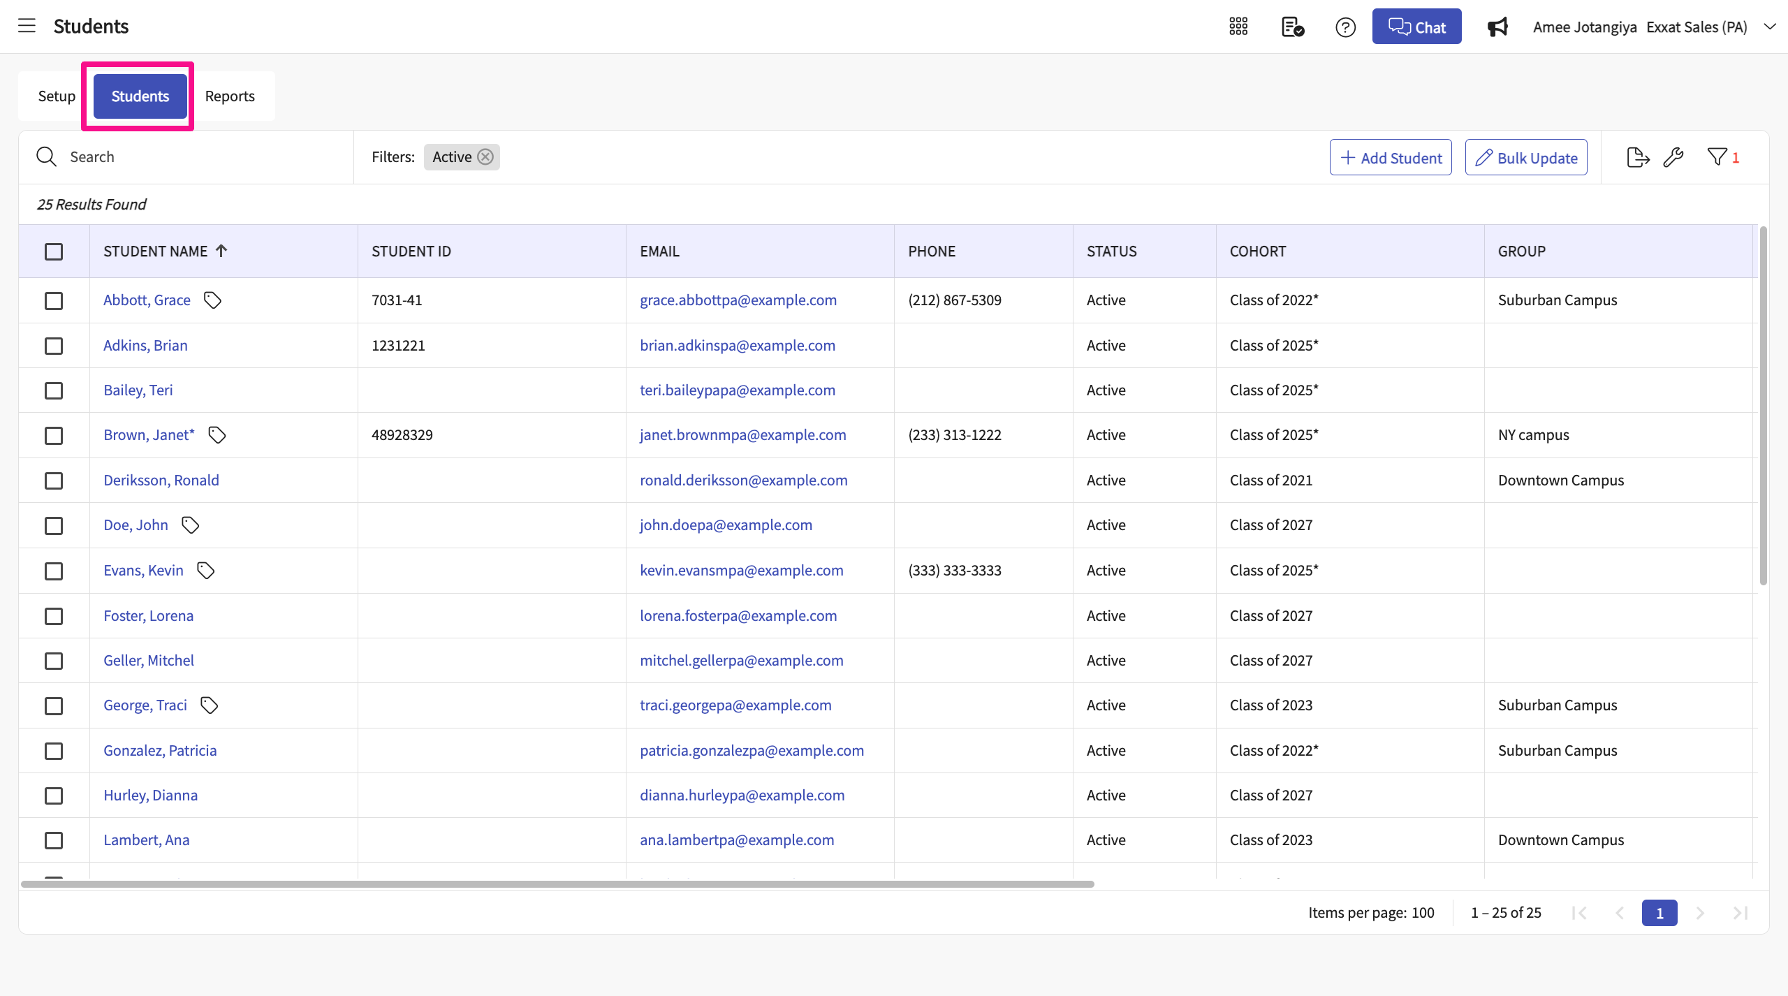1788x996 pixels.
Task: Tick the checkbox for Adkins, Brian
Action: click(x=54, y=346)
